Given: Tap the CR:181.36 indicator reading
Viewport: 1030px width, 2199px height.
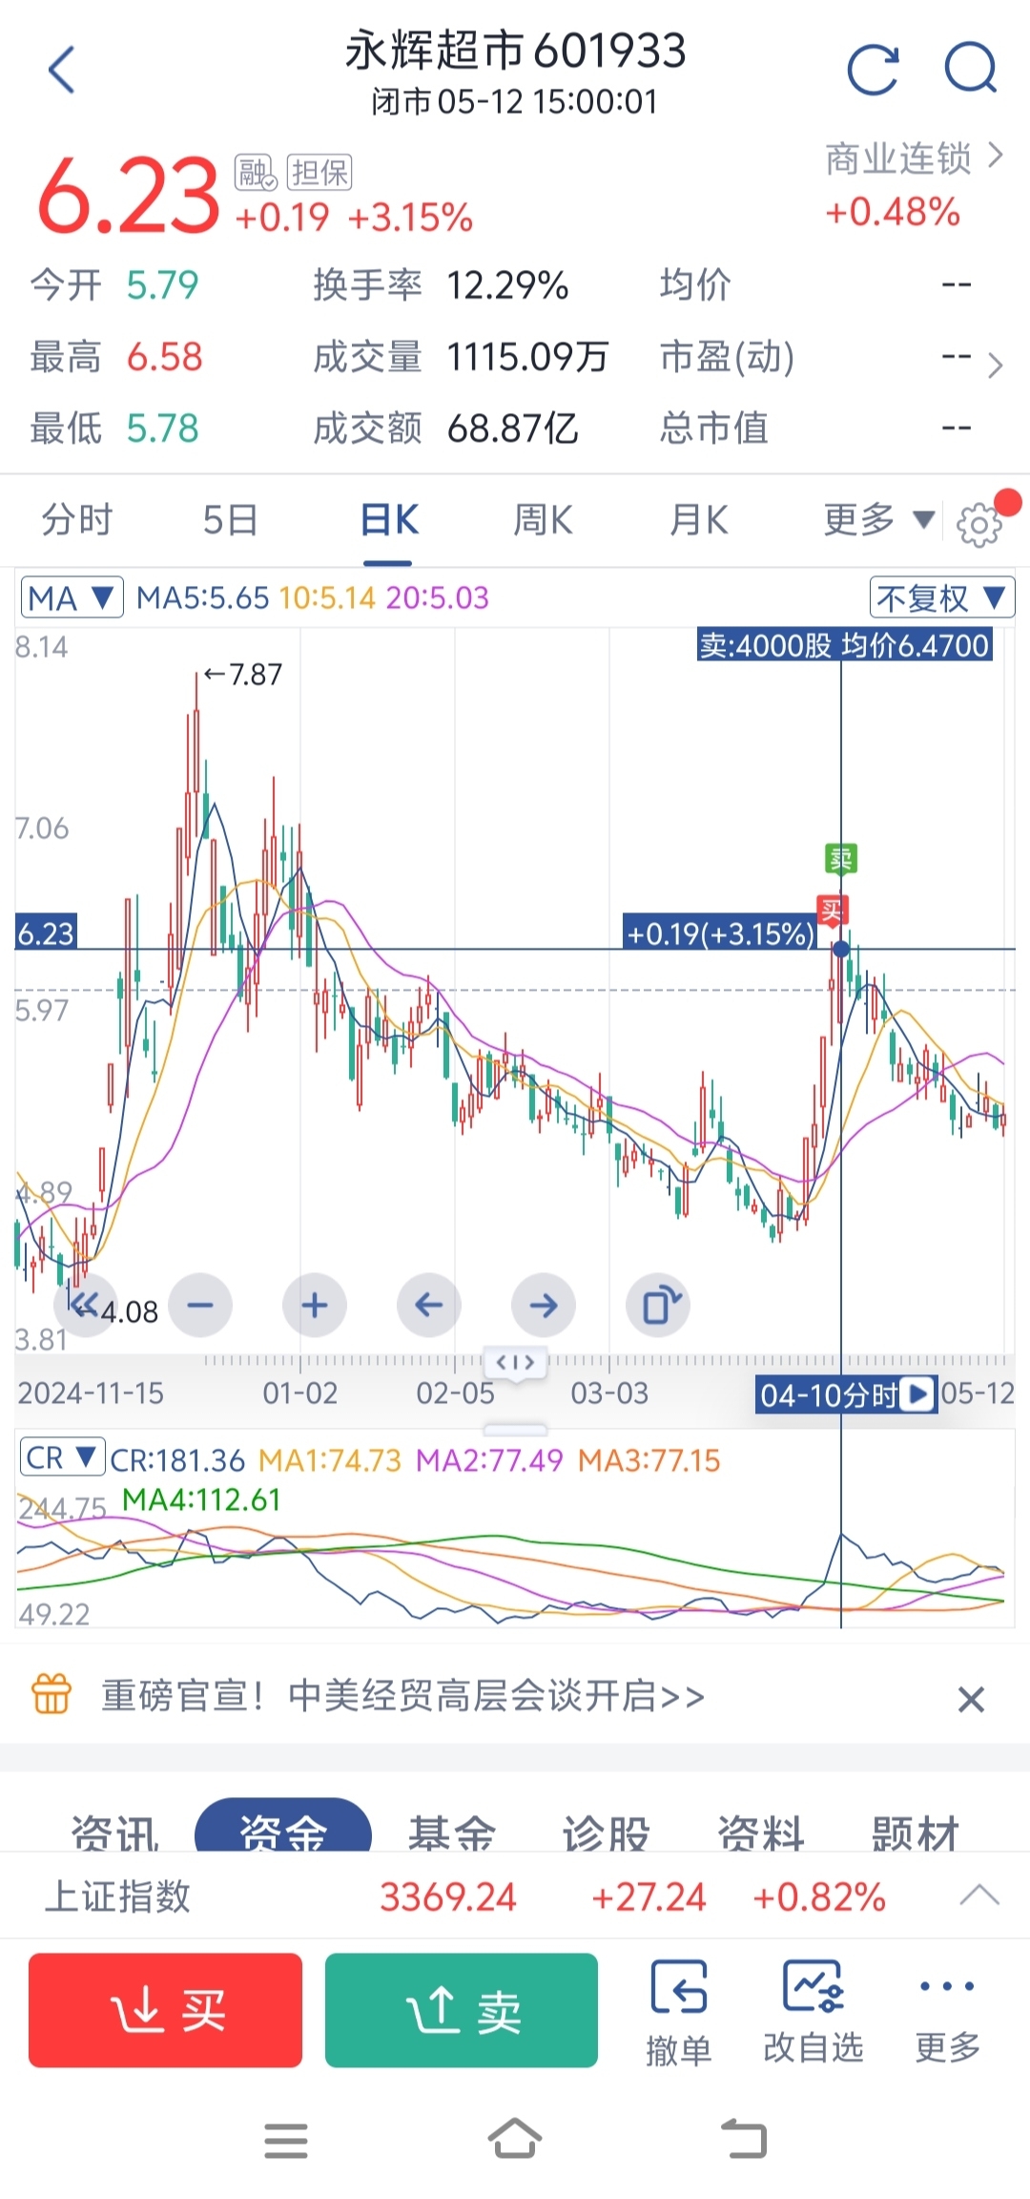Looking at the screenshot, I should click(177, 1460).
